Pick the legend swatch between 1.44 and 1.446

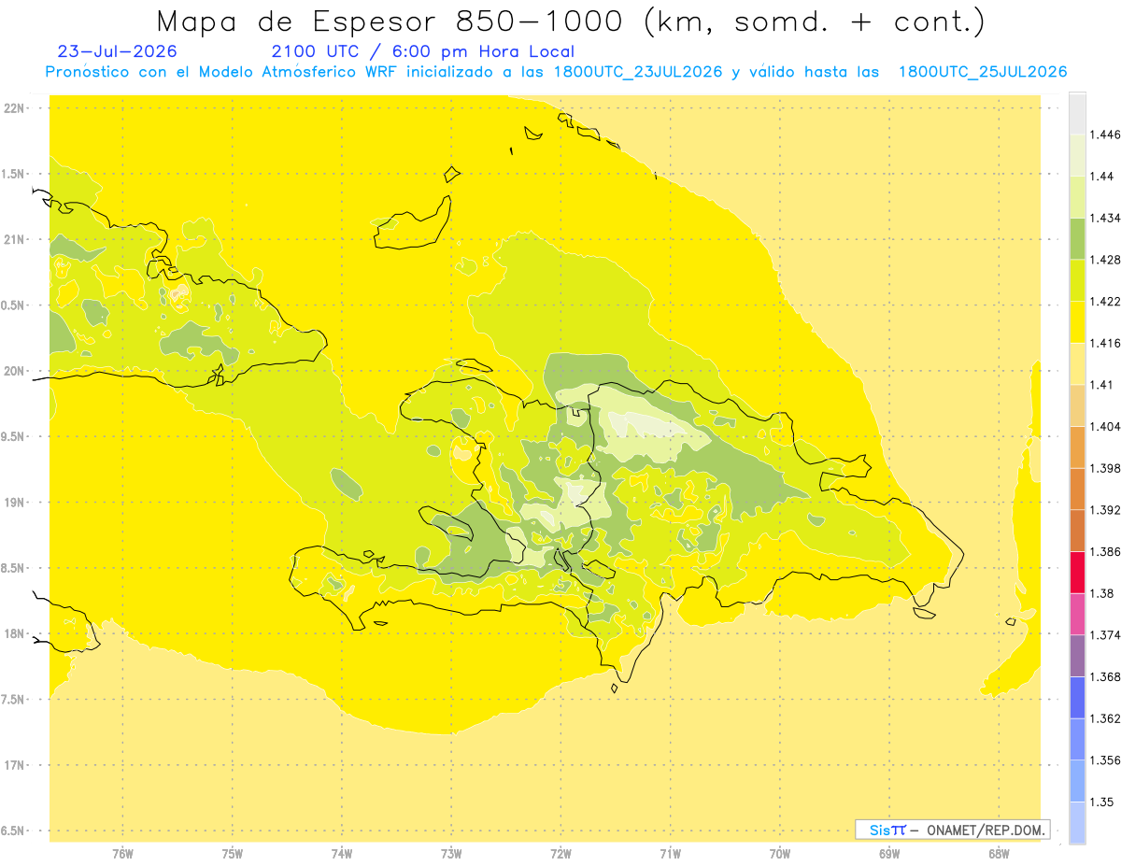(1077, 155)
